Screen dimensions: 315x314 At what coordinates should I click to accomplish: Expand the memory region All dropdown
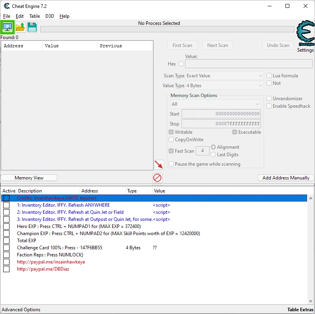click(x=215, y=104)
